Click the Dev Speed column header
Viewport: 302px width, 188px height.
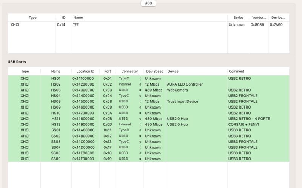click(154, 71)
